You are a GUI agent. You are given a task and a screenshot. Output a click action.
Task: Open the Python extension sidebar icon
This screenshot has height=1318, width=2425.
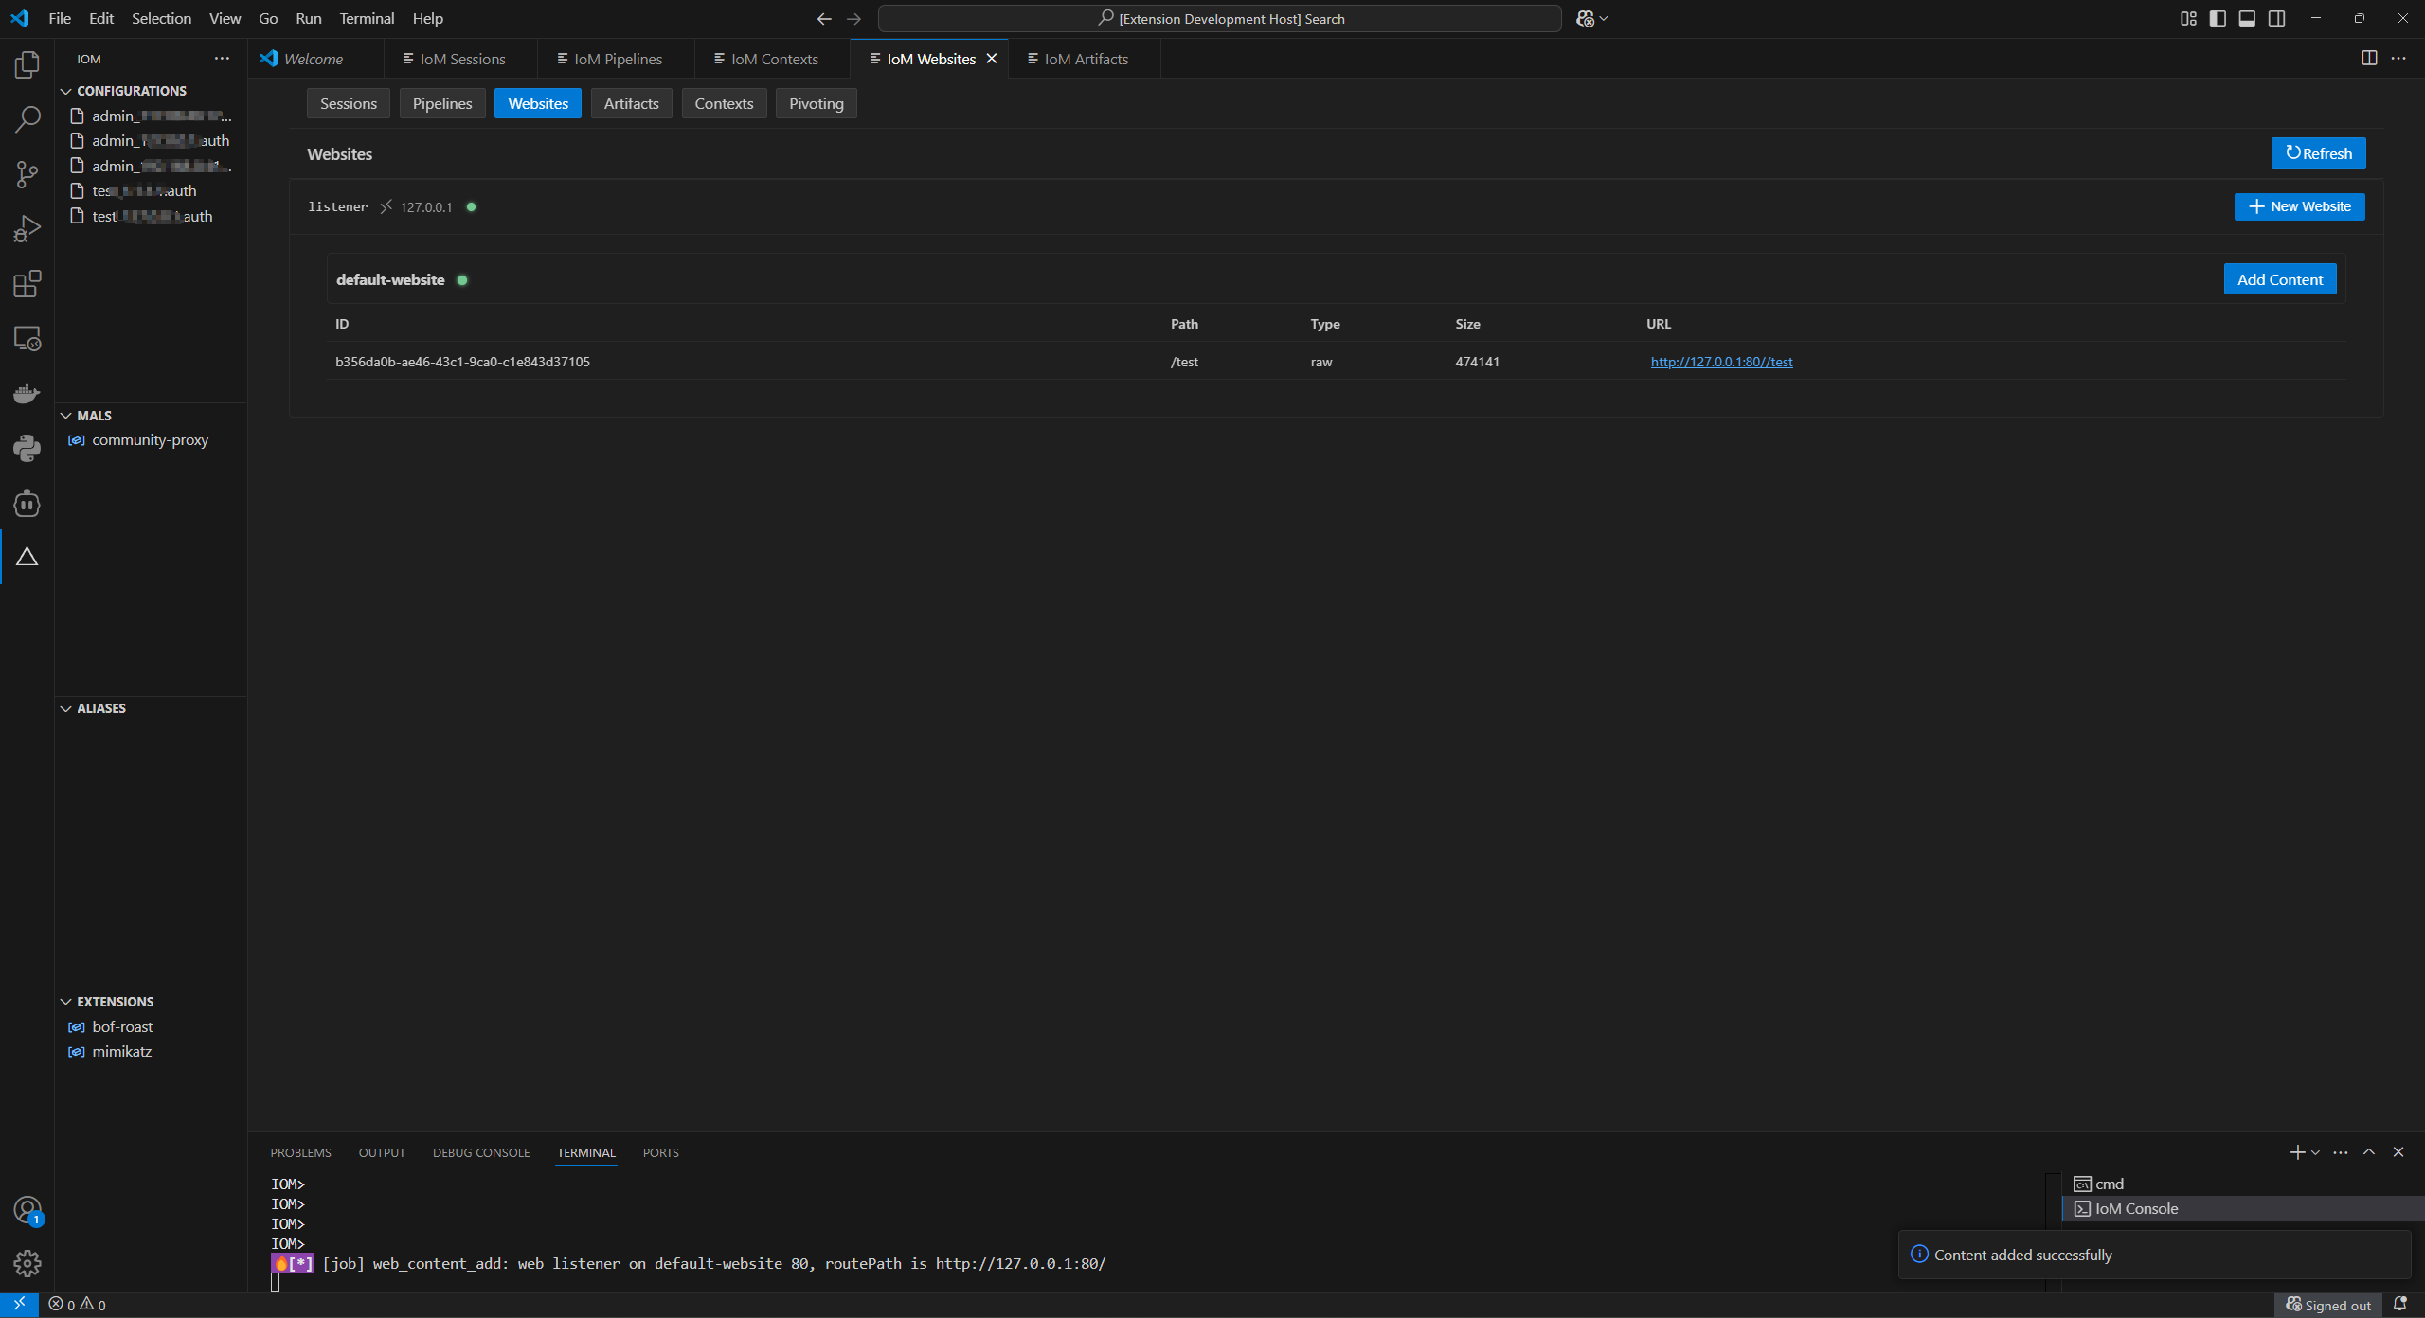[27, 448]
